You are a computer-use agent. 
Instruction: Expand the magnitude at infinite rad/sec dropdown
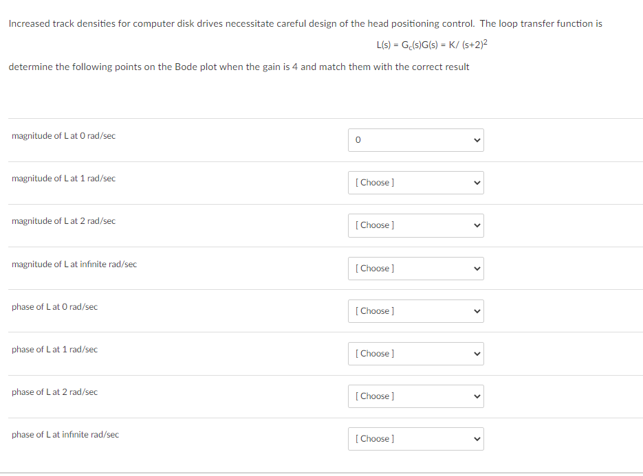[415, 269]
